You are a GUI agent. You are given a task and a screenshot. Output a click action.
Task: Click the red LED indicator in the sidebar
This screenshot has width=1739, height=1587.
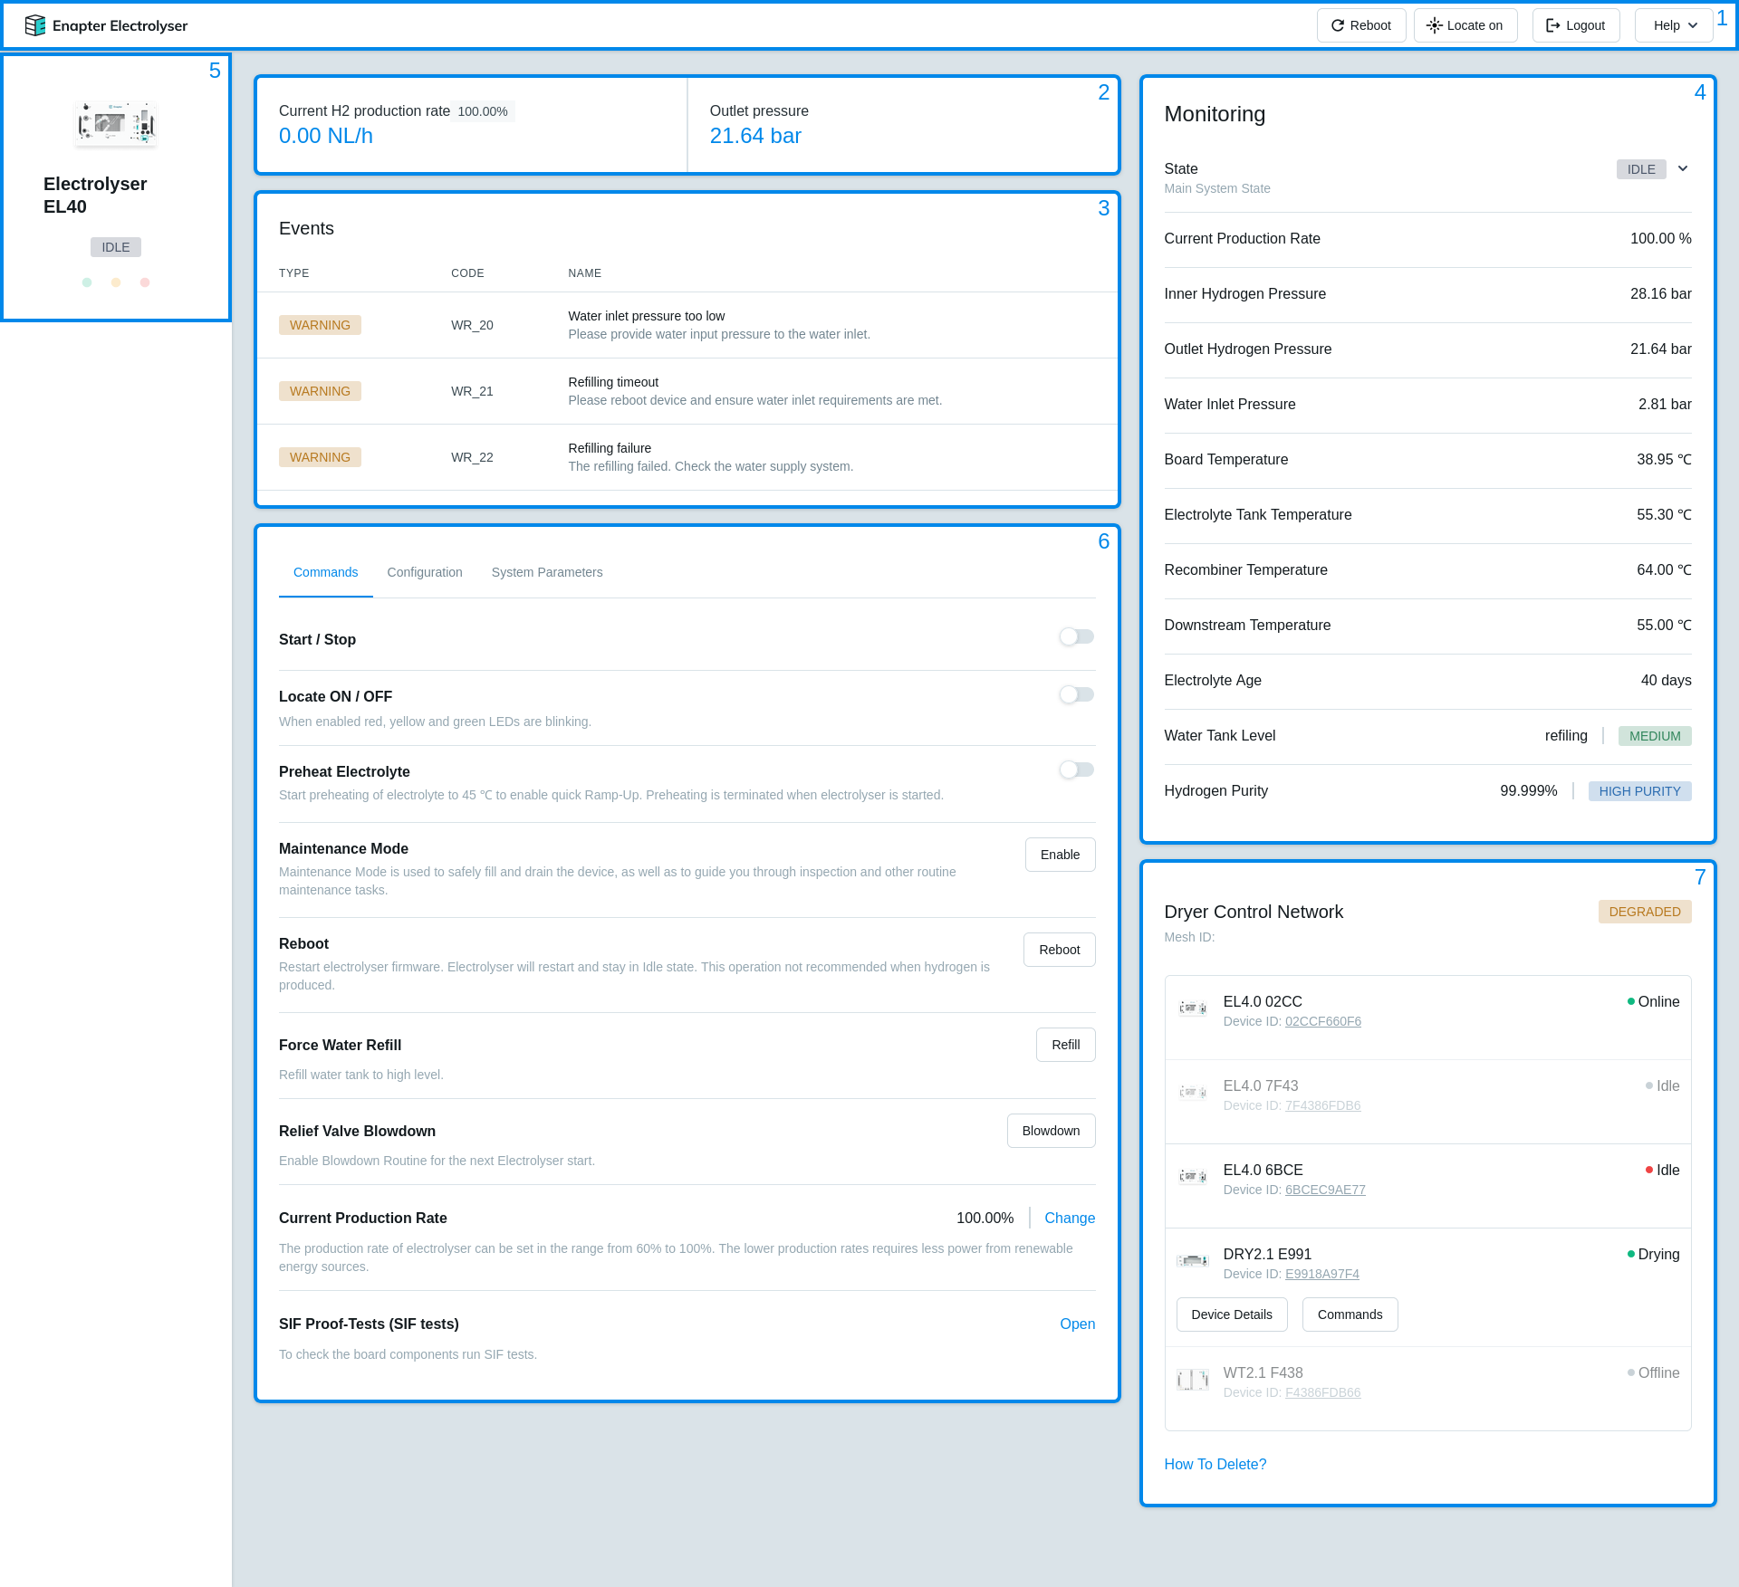[x=145, y=282]
